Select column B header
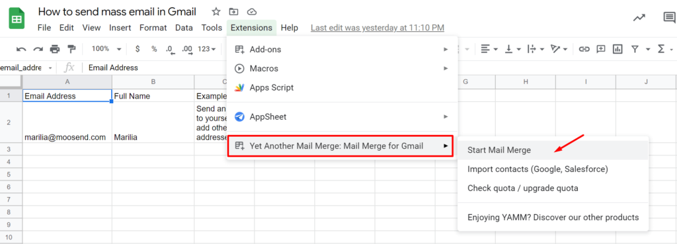Image resolution: width=677 pixels, height=244 pixels. point(153,81)
